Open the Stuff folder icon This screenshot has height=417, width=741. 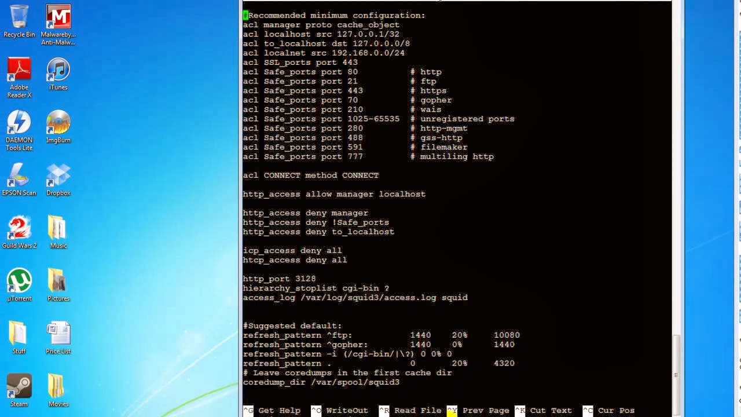tap(19, 338)
